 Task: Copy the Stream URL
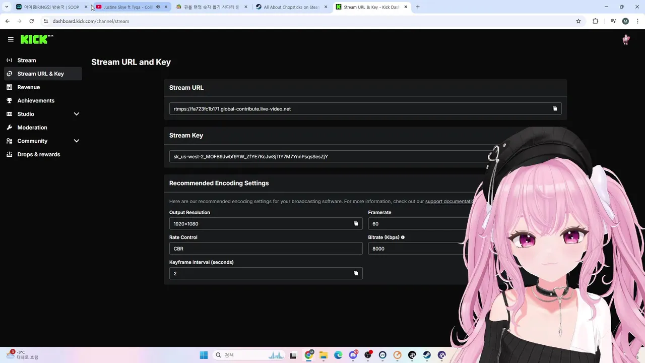coord(555,109)
